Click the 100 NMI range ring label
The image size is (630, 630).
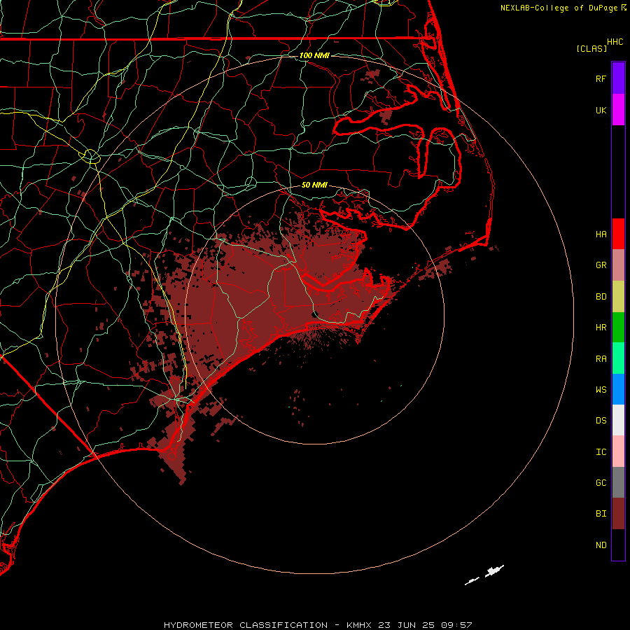[x=314, y=55]
